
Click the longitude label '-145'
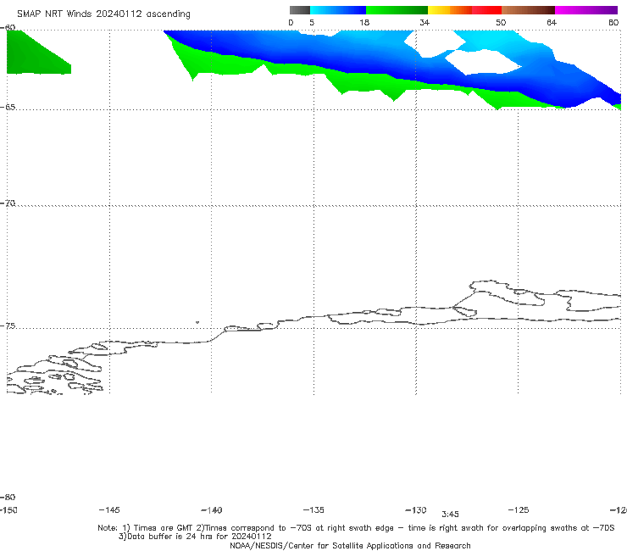(x=109, y=509)
